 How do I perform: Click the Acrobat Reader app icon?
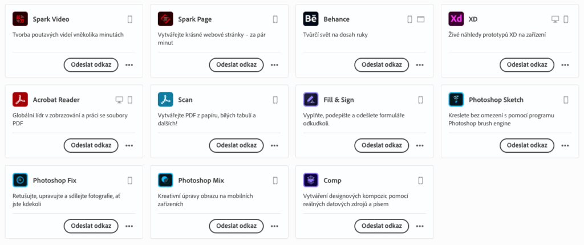[x=20, y=100]
